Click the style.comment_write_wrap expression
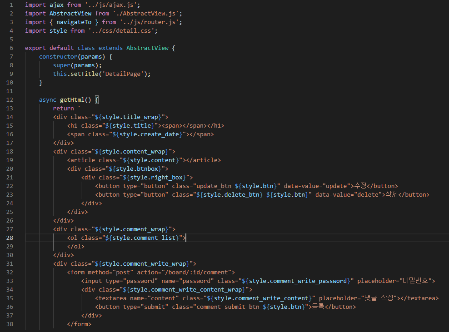 144,263
